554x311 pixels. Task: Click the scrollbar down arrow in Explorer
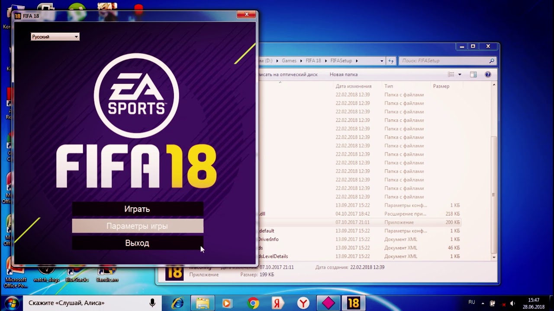[494, 257]
